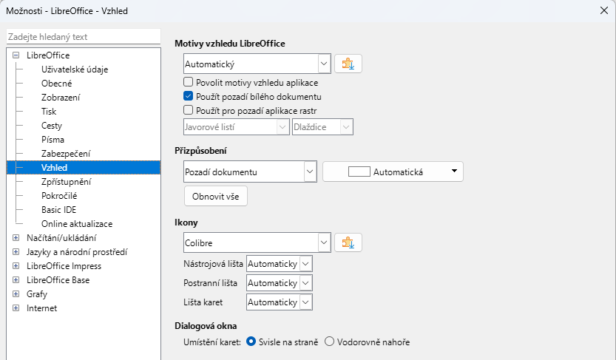Click the Obnovit vše button
The height and width of the screenshot is (360, 616).
tap(216, 196)
